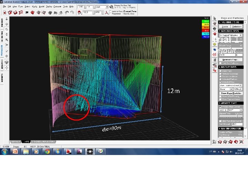
Task: Click the paw-shaped toolbar icon
Action: (50, 12)
